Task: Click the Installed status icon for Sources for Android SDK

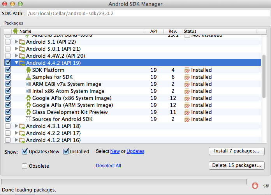Action: point(187,119)
